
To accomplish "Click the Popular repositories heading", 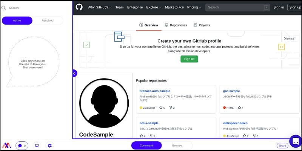I will (151, 81).
